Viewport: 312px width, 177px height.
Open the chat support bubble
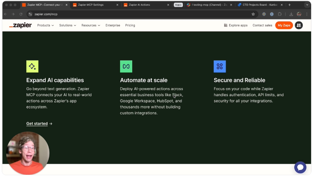[x=300, y=167]
